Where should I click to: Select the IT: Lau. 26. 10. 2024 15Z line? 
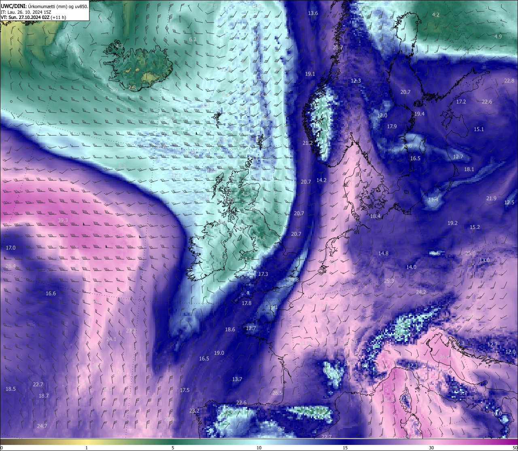(26, 12)
